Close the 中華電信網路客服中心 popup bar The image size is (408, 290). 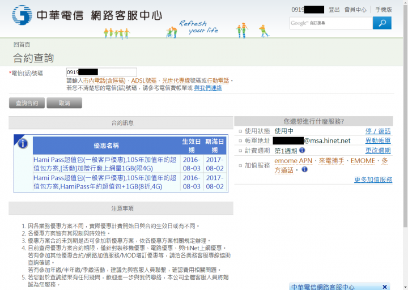[x=385, y=287]
